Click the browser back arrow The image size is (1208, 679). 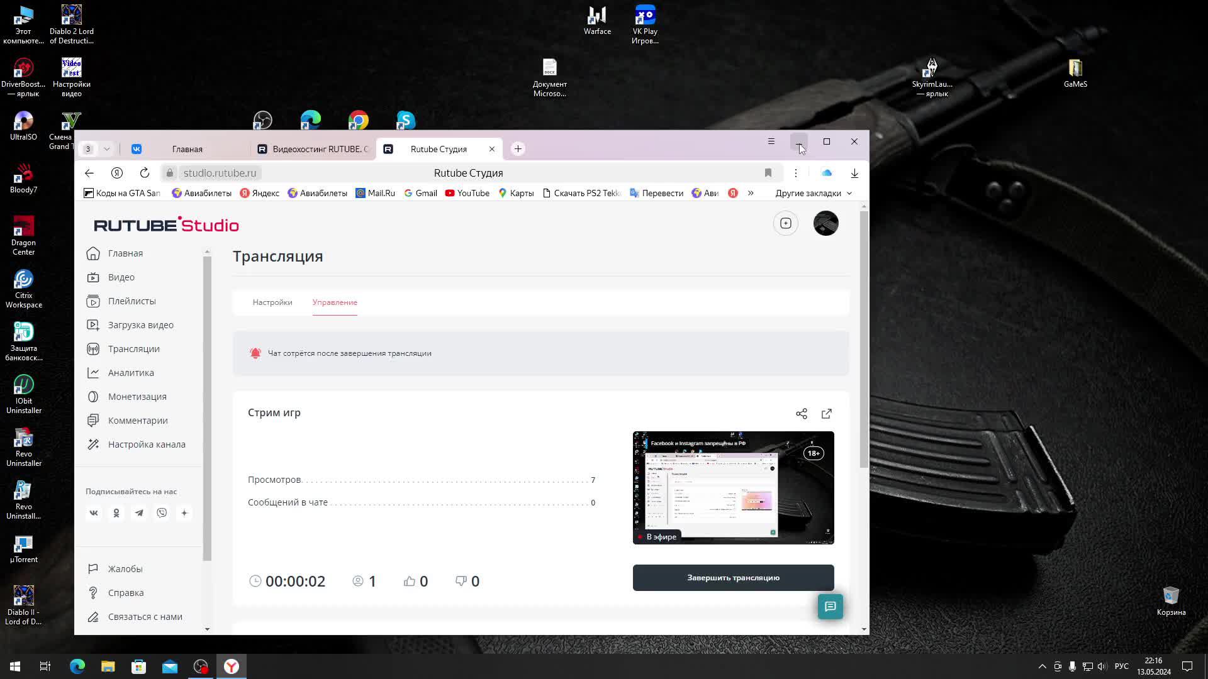click(x=89, y=173)
